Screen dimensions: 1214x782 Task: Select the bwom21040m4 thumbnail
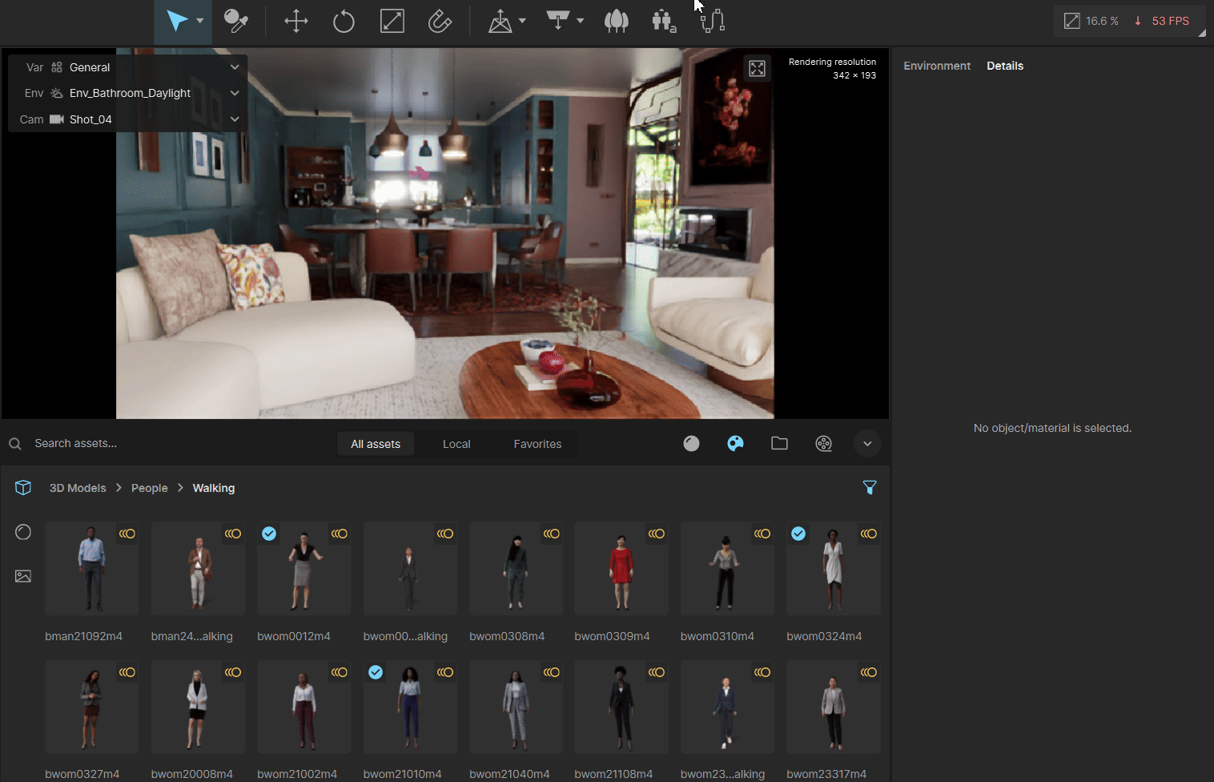[516, 707]
